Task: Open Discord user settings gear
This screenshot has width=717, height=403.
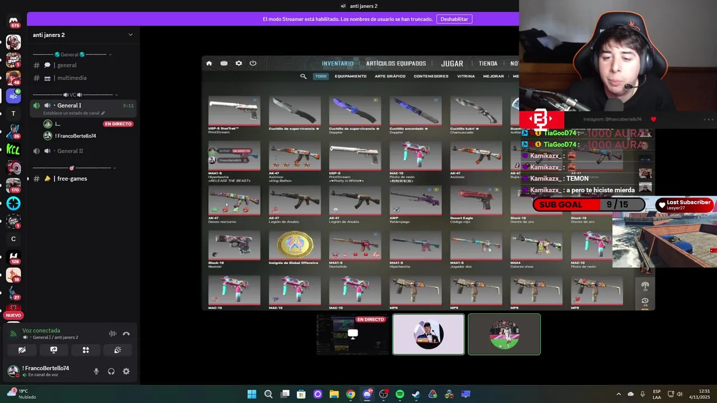Action: (x=126, y=371)
